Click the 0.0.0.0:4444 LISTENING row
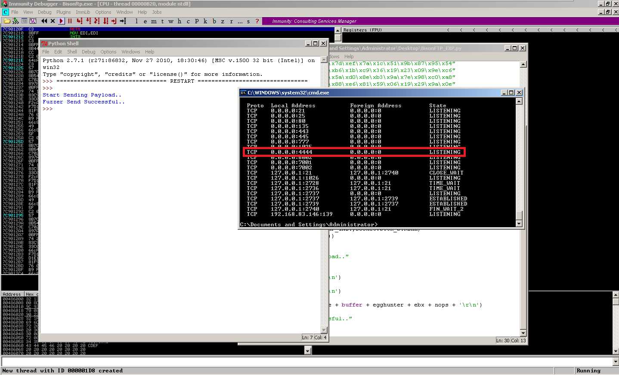Viewport: 619px width, 375px height. [x=354, y=152]
